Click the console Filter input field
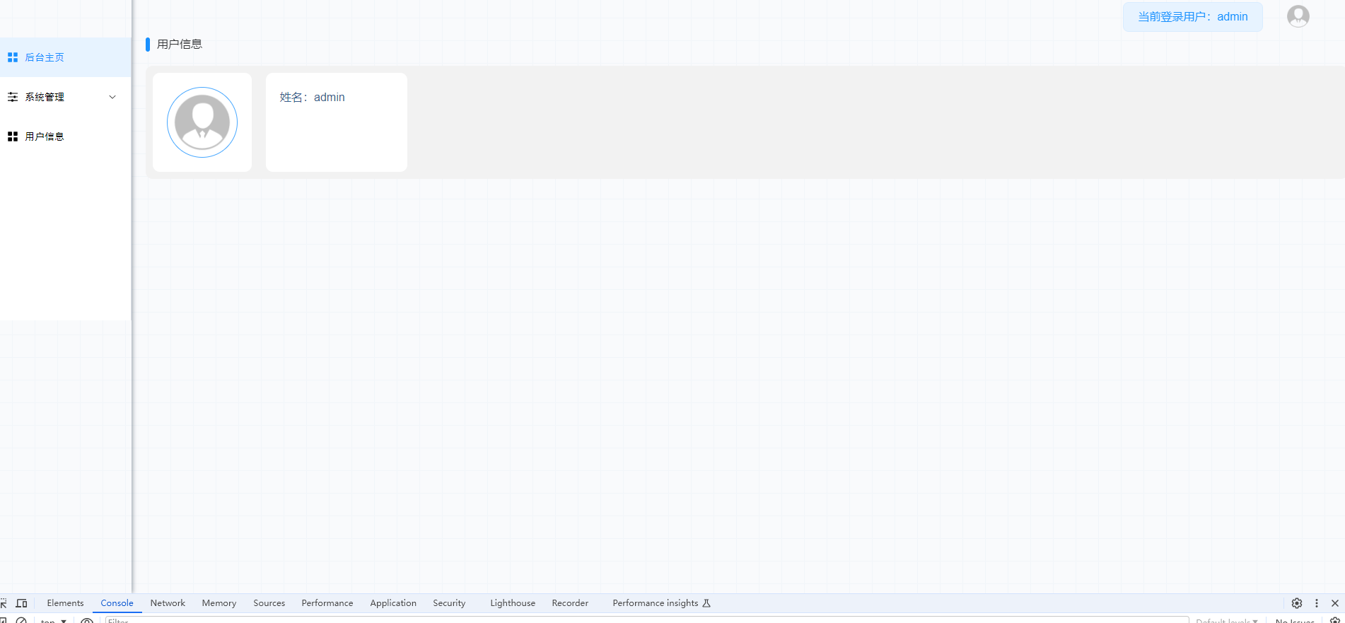 tap(636, 620)
